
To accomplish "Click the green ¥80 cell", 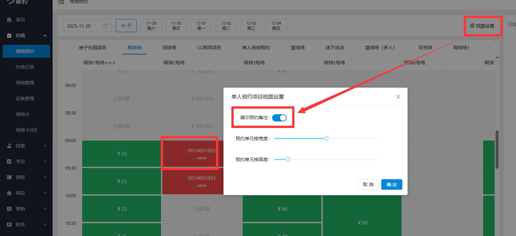I will (x=362, y=216).
